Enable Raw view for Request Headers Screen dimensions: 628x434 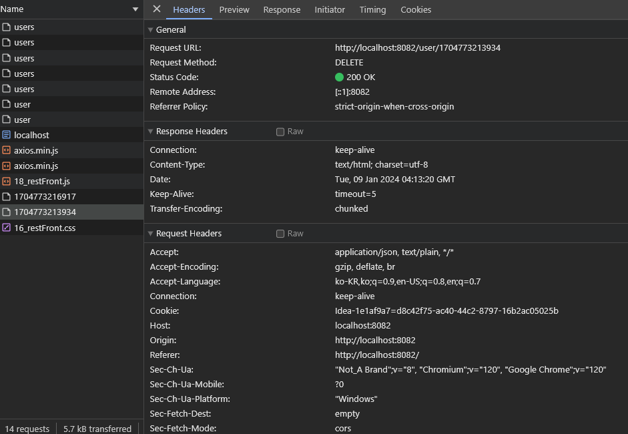tap(280, 234)
